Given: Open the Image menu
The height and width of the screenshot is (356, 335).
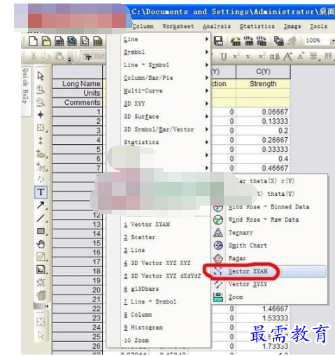Looking at the screenshot, I should [292, 27].
